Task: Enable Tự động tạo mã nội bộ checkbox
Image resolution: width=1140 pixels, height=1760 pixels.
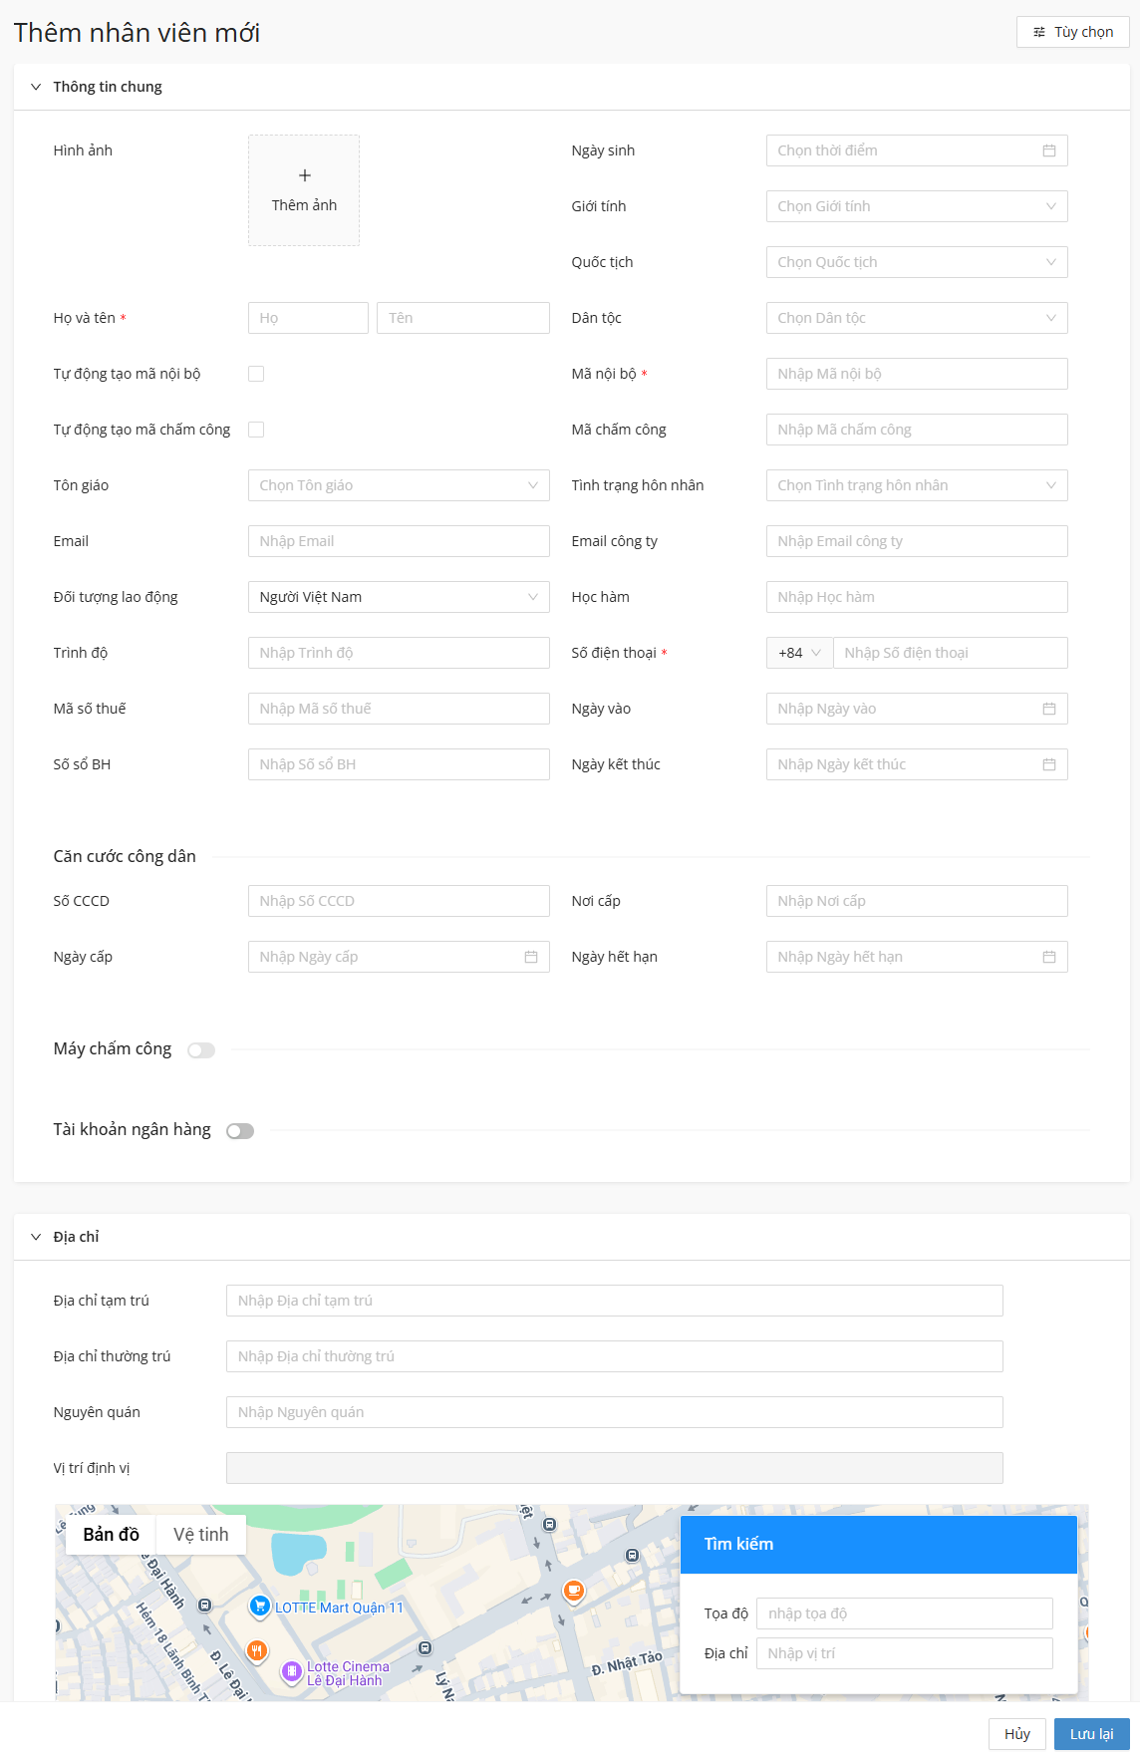Action: [x=256, y=374]
